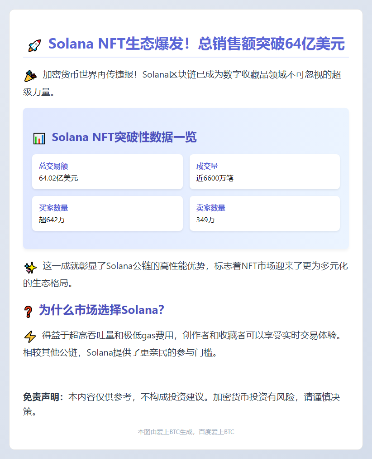The width and height of the screenshot is (372, 459).
Task: Click the 免责声明 bold label
Action: (43, 397)
